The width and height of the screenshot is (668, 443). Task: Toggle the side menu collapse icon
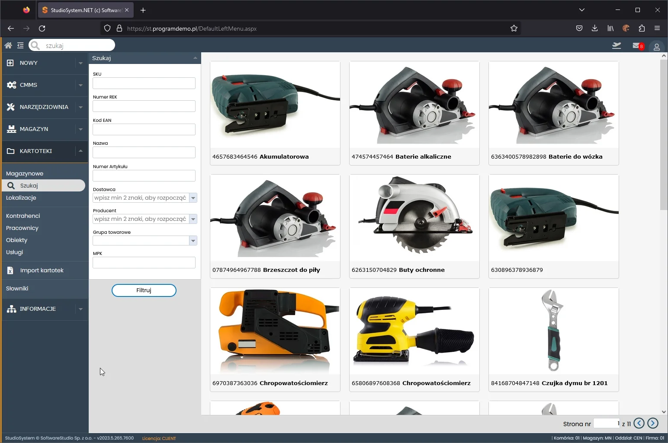click(x=20, y=45)
